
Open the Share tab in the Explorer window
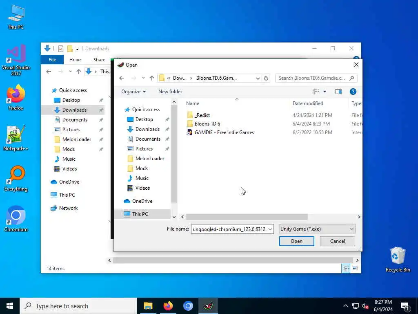pyautogui.click(x=100, y=60)
